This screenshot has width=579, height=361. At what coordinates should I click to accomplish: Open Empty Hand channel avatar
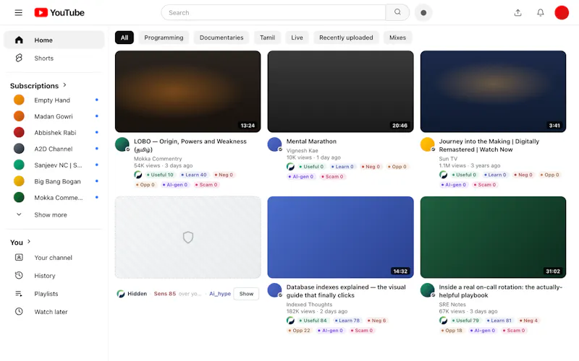(19, 100)
